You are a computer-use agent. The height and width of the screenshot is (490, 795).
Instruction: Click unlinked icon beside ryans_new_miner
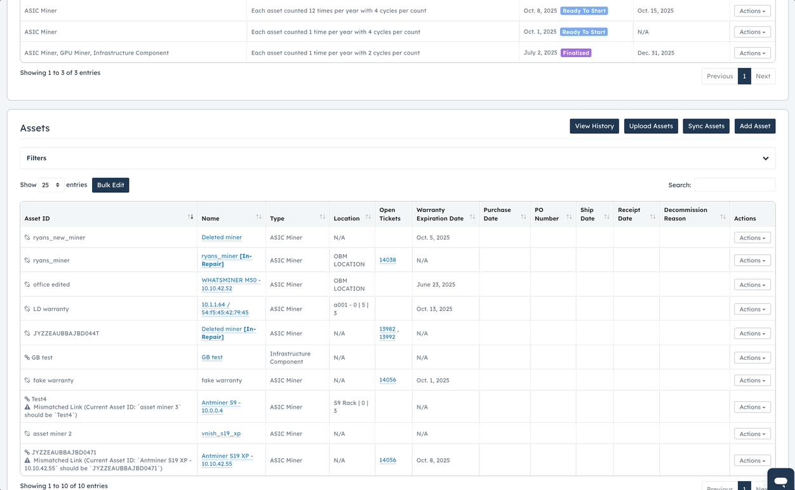point(27,238)
